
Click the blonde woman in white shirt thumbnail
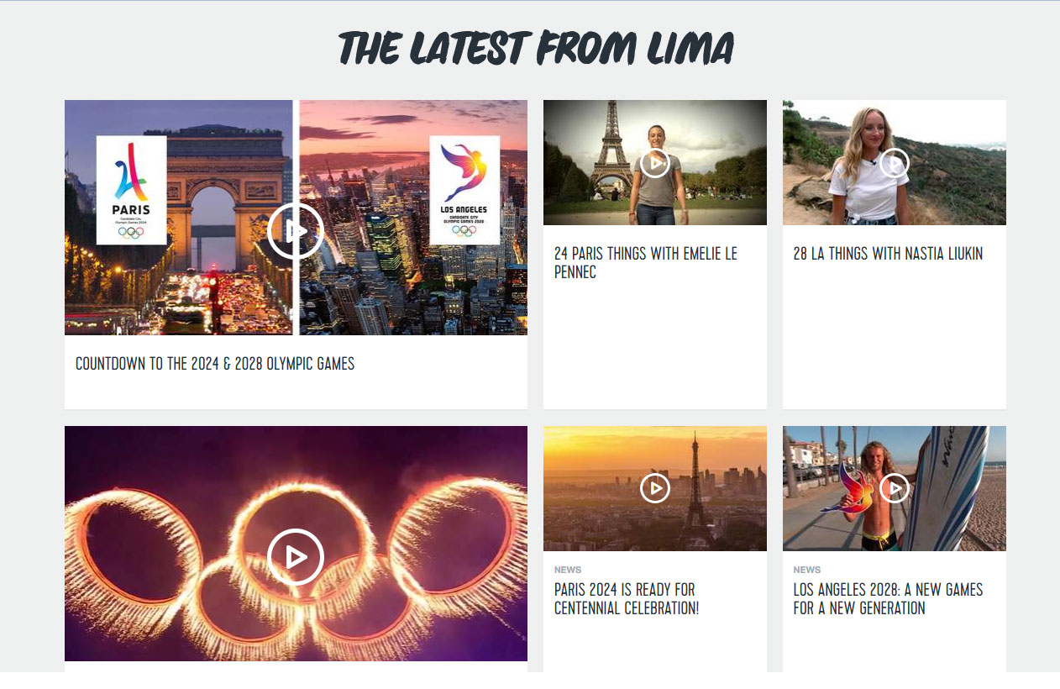point(895,162)
